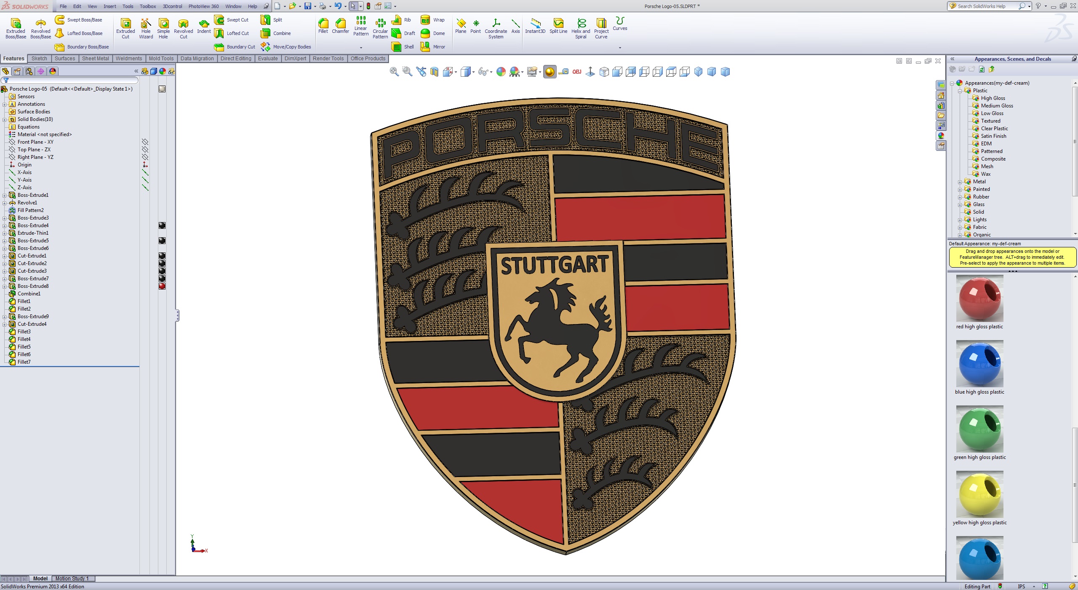The height and width of the screenshot is (590, 1078).
Task: Click the Zoom to Area icon
Action: click(x=407, y=72)
